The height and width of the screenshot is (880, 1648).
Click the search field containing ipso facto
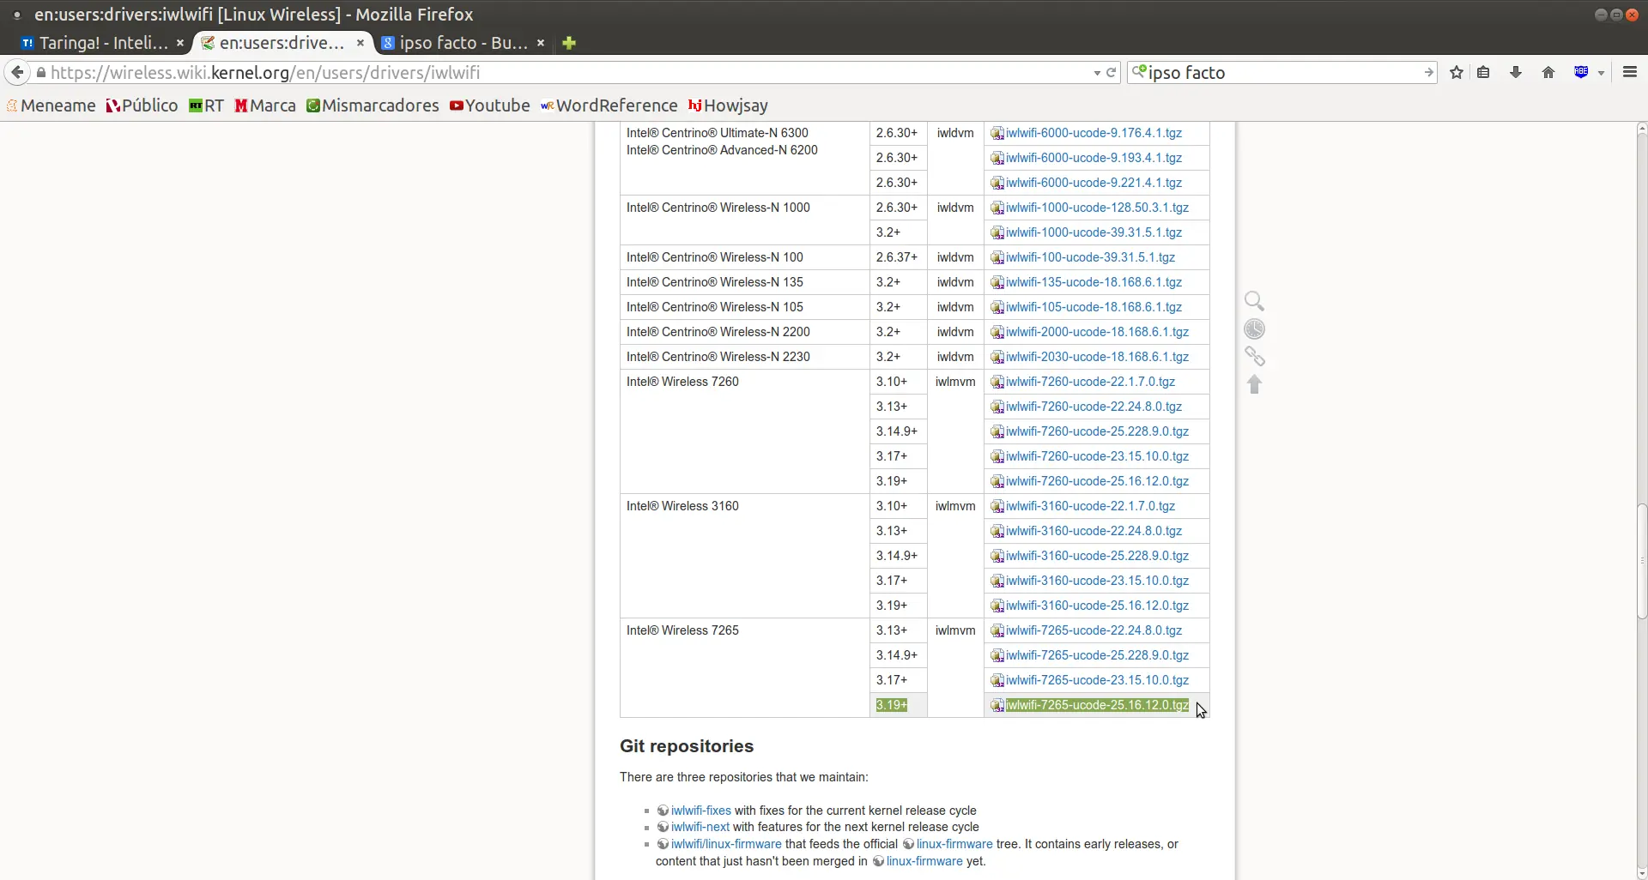click(x=1282, y=73)
